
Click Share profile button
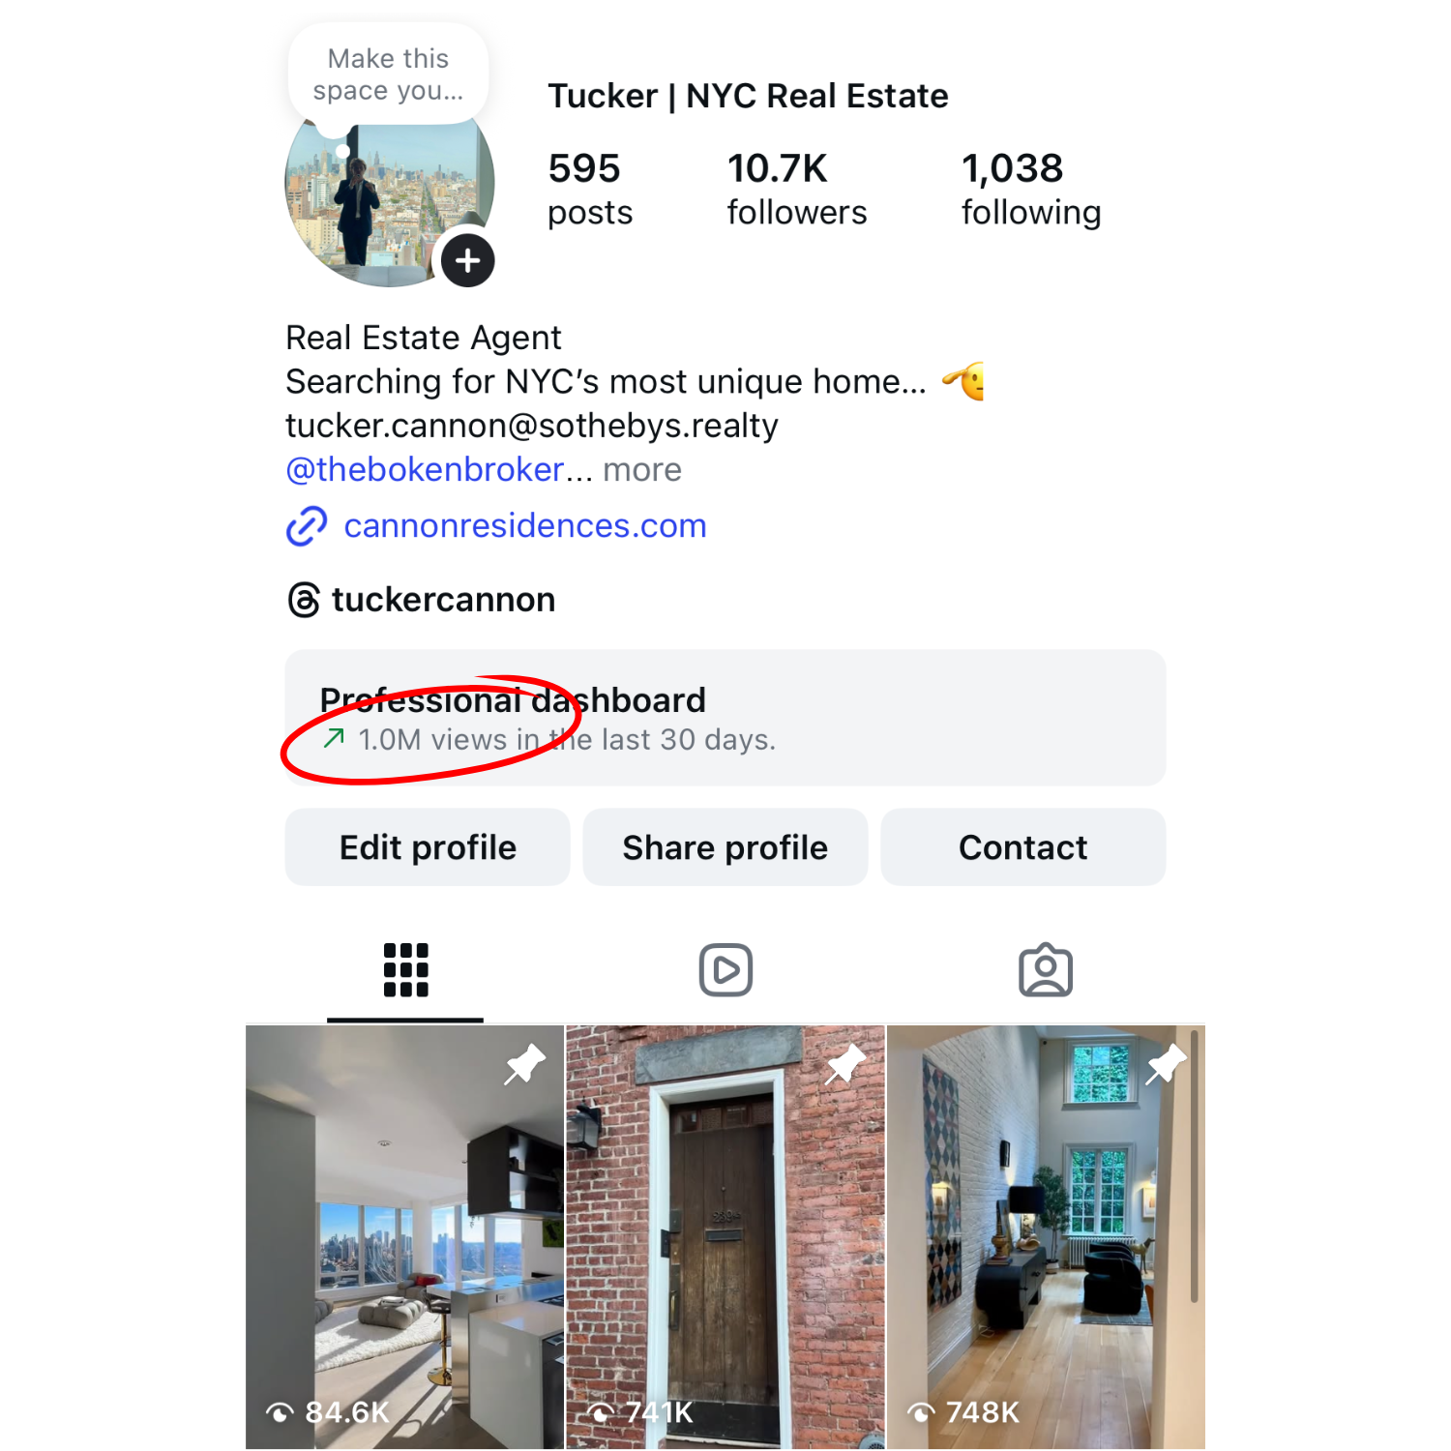(725, 847)
